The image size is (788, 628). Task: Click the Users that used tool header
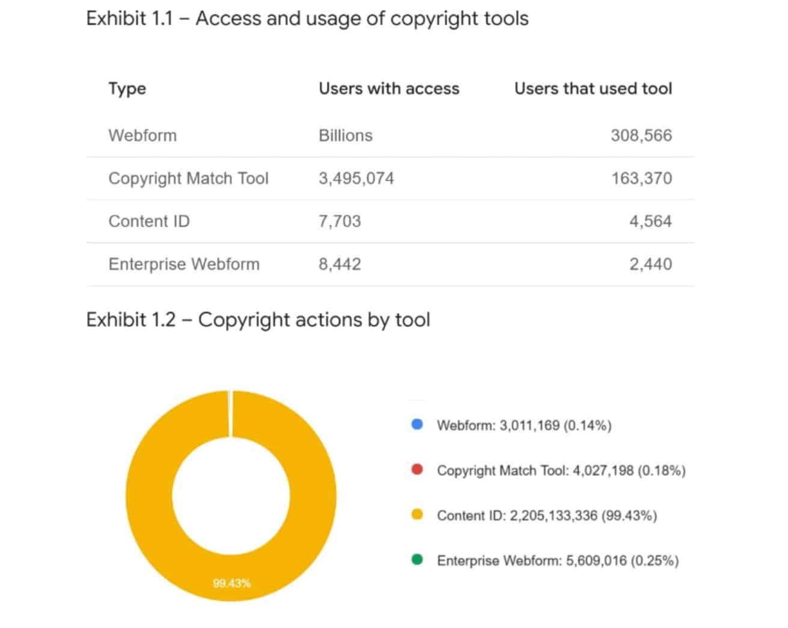(x=593, y=88)
